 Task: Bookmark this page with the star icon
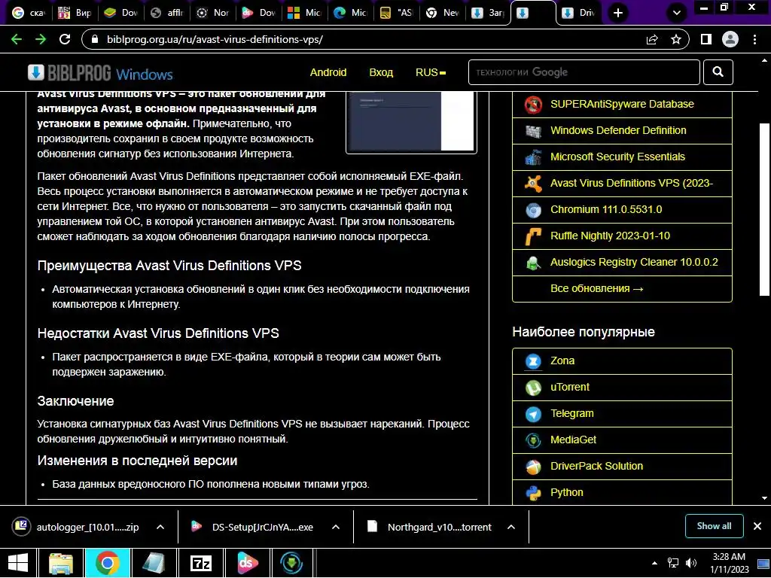[x=676, y=39]
